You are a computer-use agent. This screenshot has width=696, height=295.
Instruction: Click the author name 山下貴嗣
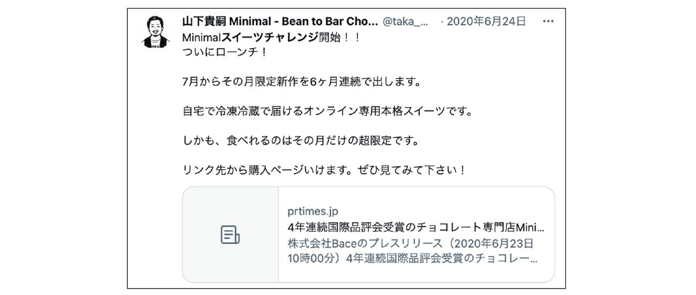(205, 22)
